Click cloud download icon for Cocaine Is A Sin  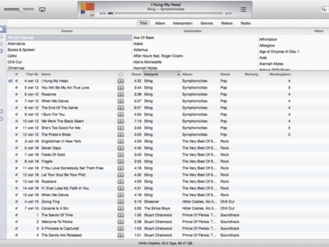(x=120, y=209)
